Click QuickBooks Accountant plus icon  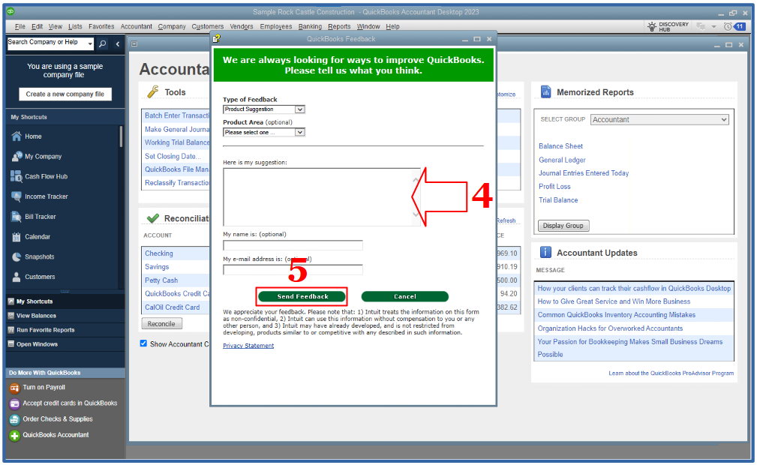pyautogui.click(x=14, y=436)
